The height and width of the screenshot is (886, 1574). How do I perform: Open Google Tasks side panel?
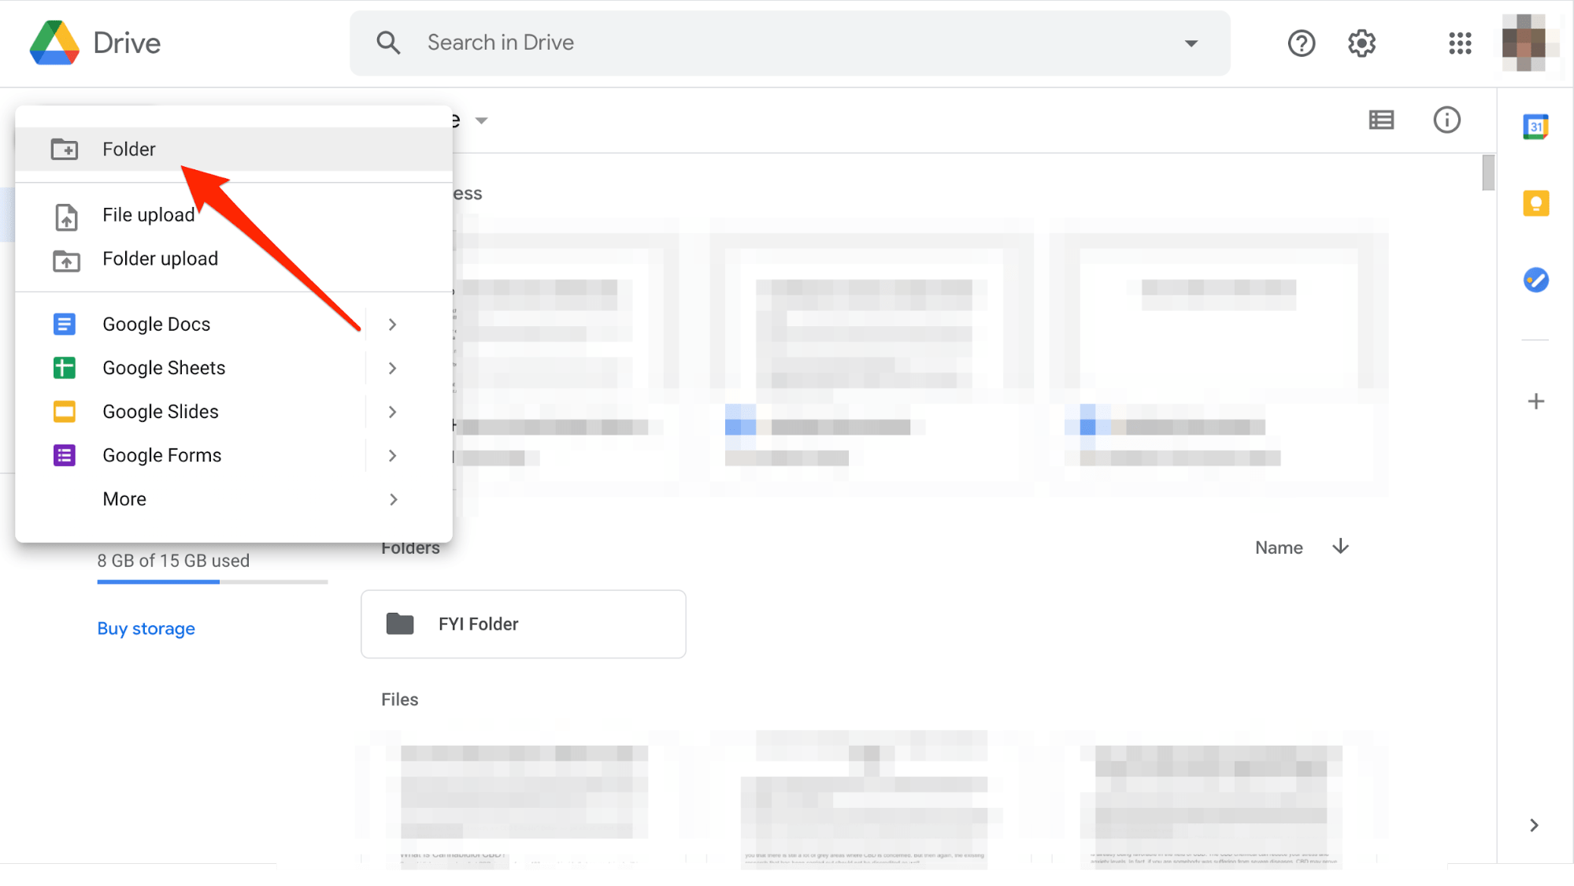[1535, 280]
